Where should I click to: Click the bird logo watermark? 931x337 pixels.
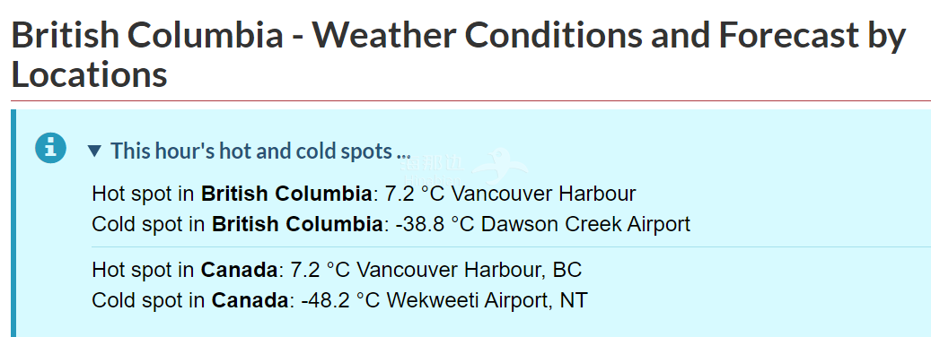501,167
